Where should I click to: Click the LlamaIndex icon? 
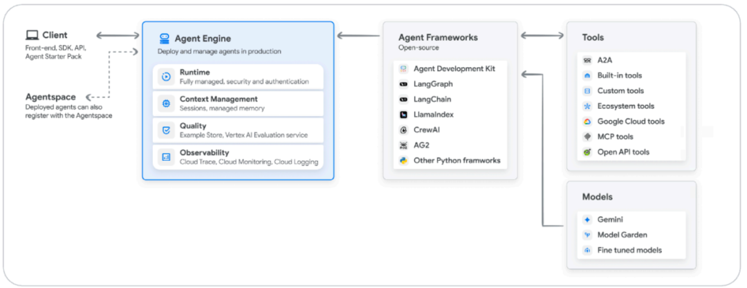(x=403, y=115)
